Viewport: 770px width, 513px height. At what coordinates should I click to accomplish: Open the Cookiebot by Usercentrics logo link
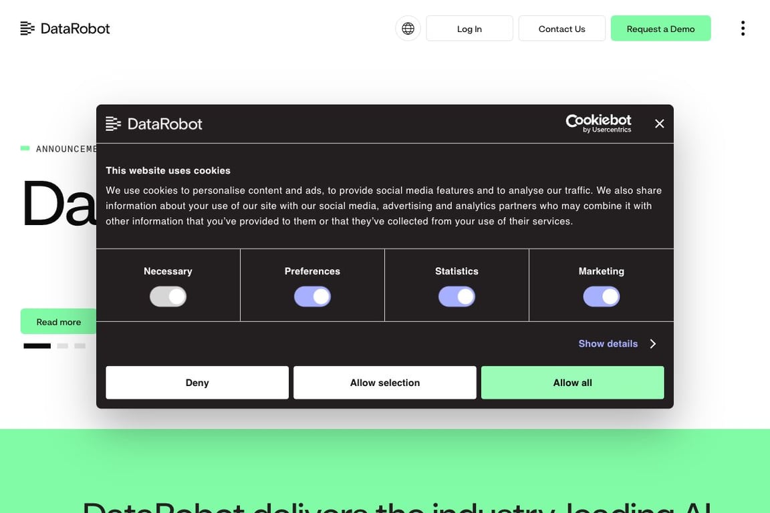point(598,124)
